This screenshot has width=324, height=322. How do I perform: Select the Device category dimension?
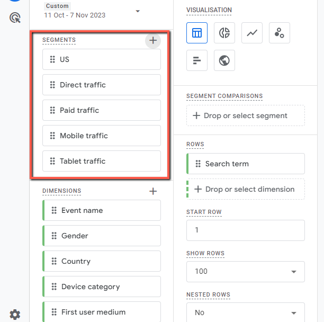[x=102, y=287]
